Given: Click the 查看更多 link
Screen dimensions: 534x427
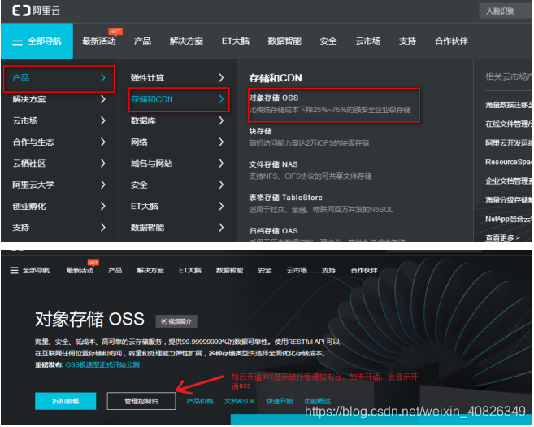Looking at the screenshot, I should [x=502, y=237].
